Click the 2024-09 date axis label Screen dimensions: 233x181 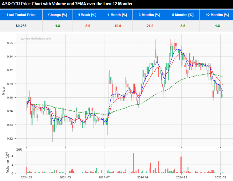[x=143, y=177]
